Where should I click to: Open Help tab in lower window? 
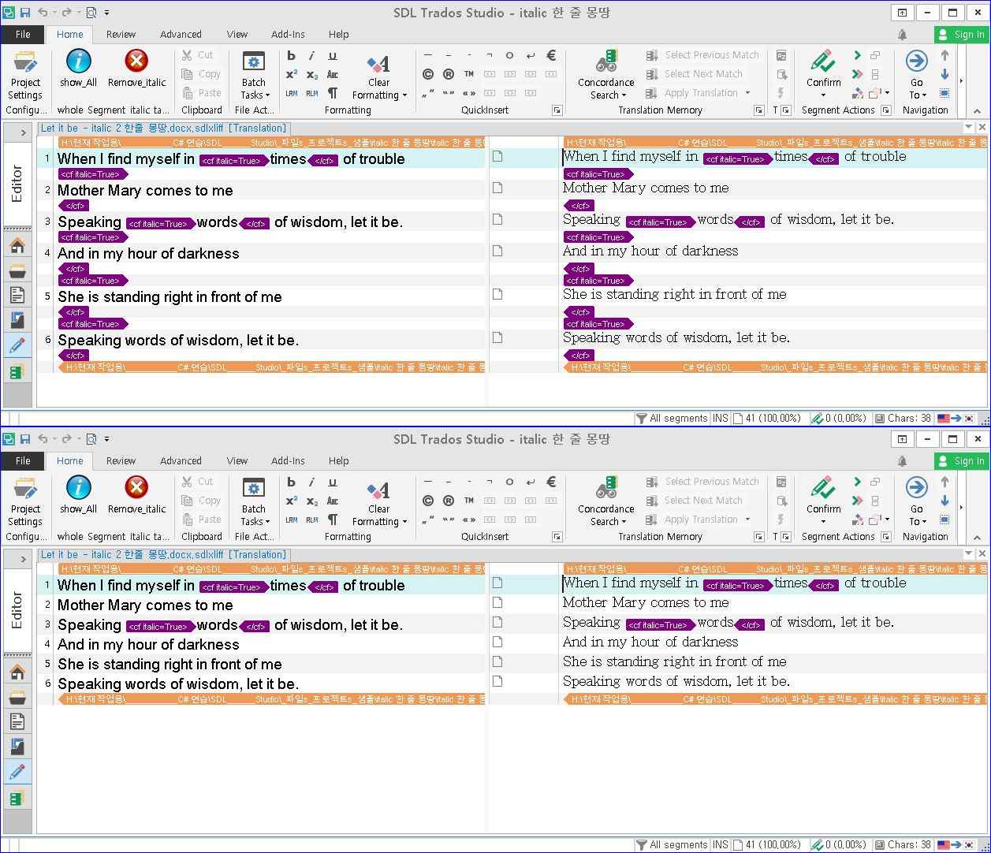pyautogui.click(x=339, y=460)
